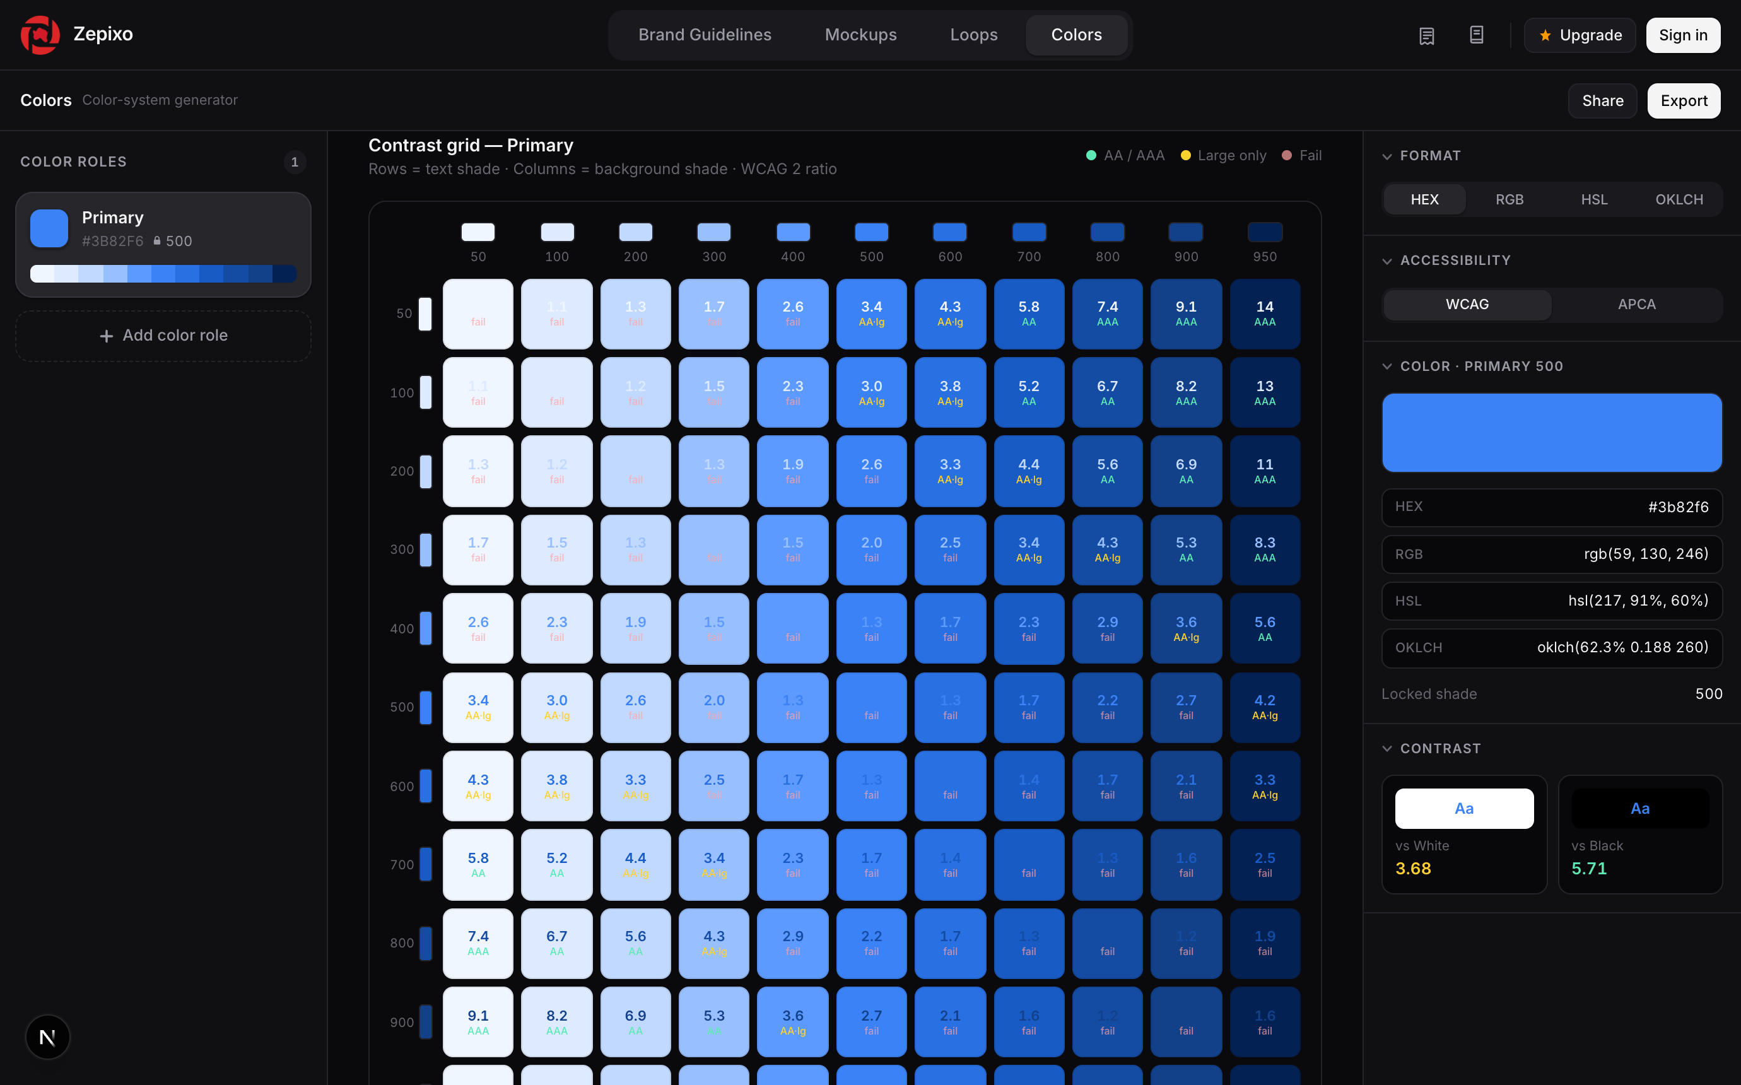Select HSL format
The image size is (1741, 1085).
click(1594, 199)
